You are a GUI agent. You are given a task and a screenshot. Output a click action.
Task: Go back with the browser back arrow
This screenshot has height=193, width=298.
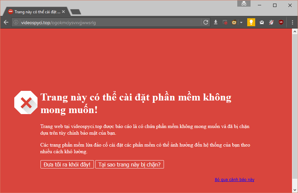(x=6, y=23)
